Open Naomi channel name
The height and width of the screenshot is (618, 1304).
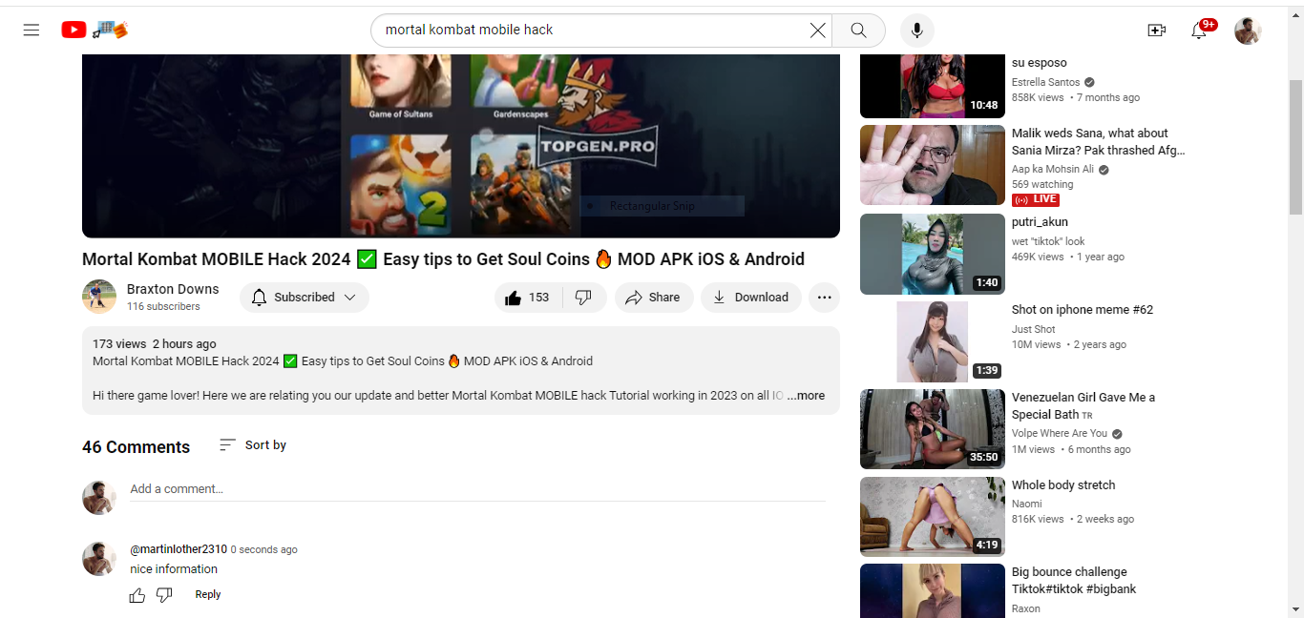[x=1027, y=505]
